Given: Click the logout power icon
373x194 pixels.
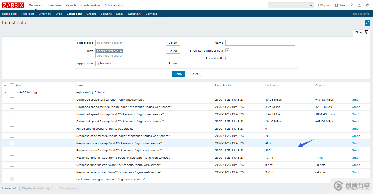Looking at the screenshot, I should [x=367, y=5].
